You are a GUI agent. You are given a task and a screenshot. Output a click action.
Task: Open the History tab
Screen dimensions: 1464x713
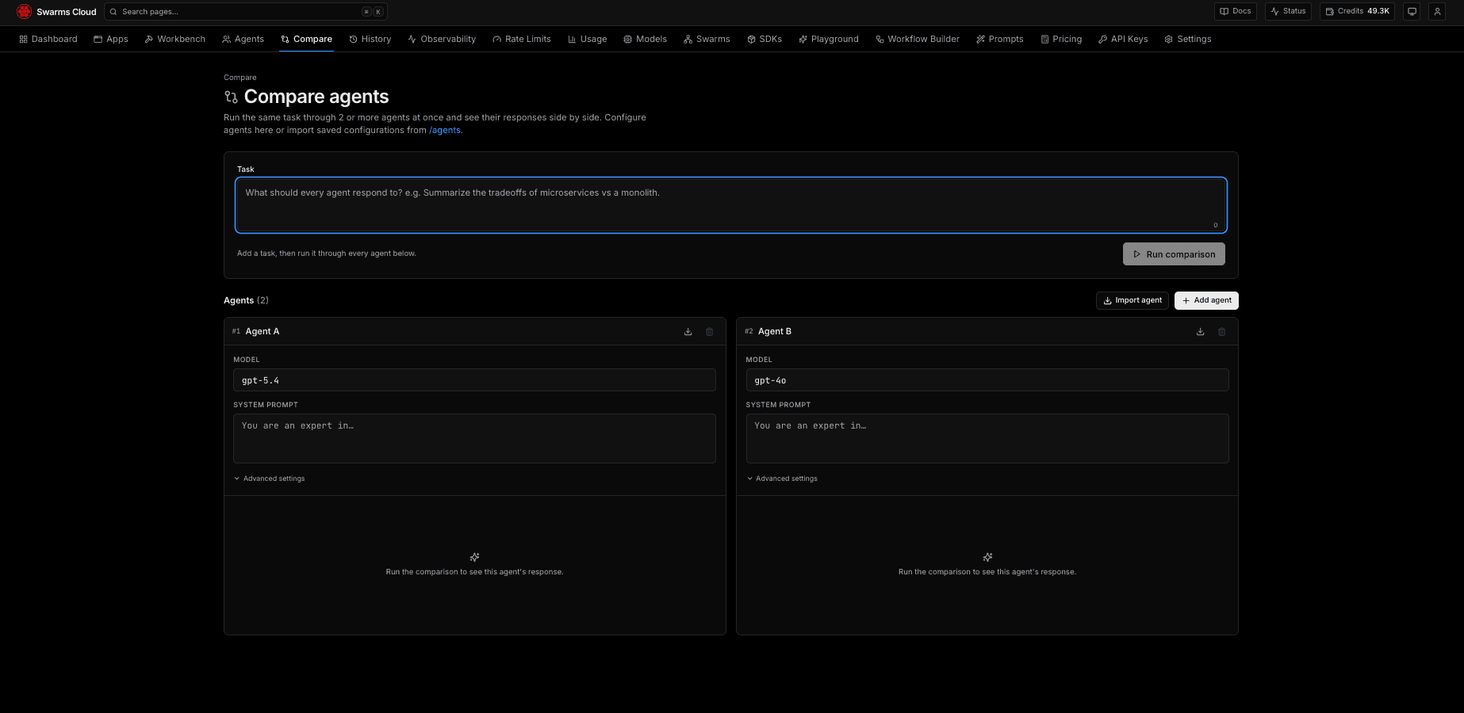coord(370,39)
